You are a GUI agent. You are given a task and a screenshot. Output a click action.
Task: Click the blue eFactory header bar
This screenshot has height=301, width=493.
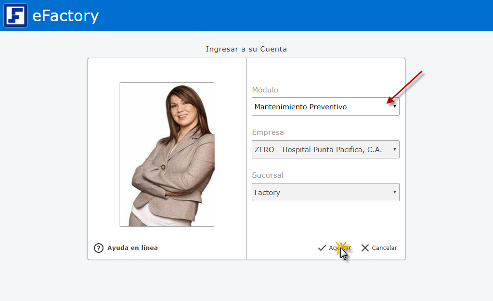coord(289,15)
